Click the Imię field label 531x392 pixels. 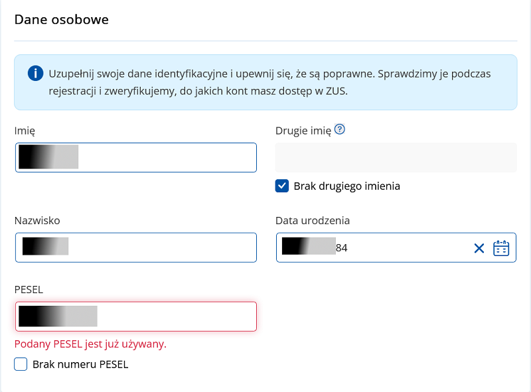[25, 131]
